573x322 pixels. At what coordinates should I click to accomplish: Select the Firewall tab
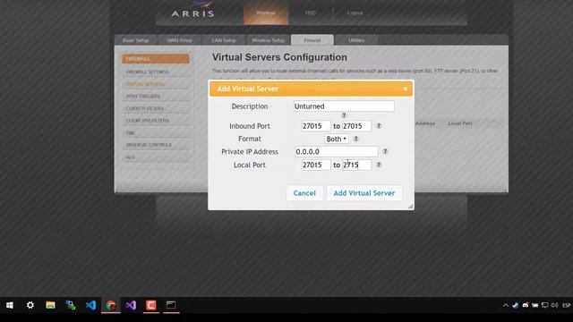click(x=312, y=40)
